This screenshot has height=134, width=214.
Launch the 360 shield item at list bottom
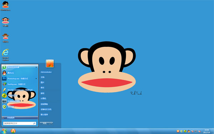20,107
